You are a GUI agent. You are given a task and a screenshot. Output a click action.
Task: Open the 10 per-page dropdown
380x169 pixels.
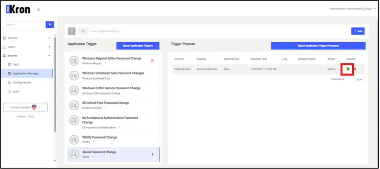(359, 80)
